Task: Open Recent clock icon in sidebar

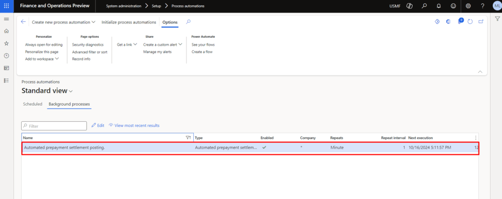Action: (x=6, y=56)
